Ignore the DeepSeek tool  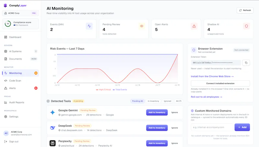coord(175,128)
